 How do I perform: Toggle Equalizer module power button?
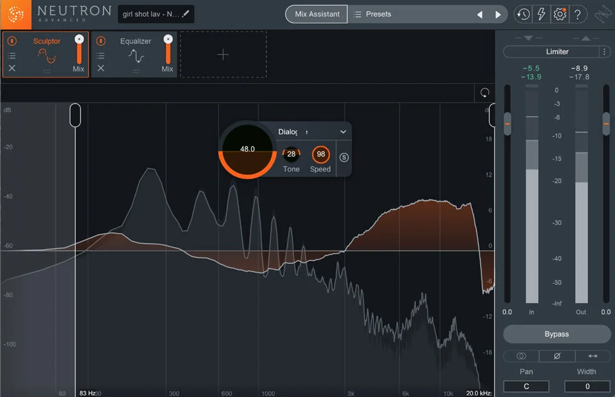click(101, 41)
